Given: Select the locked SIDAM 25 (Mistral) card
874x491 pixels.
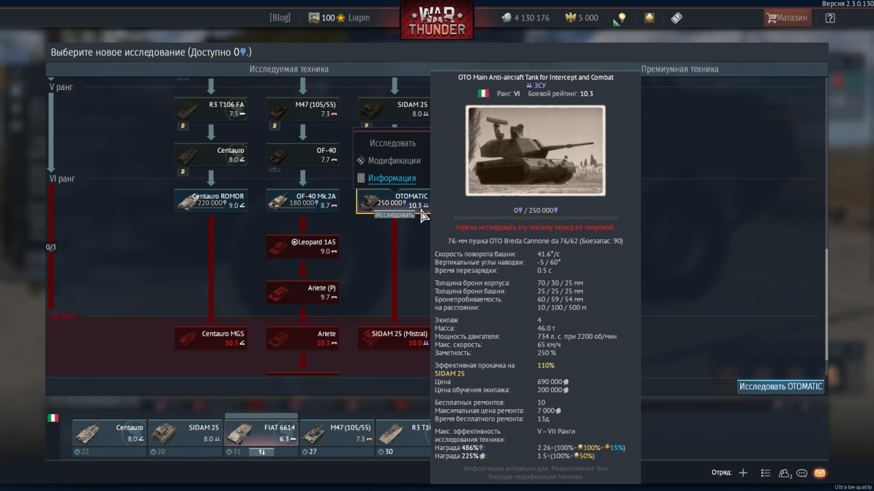Looking at the screenshot, I should (x=394, y=338).
